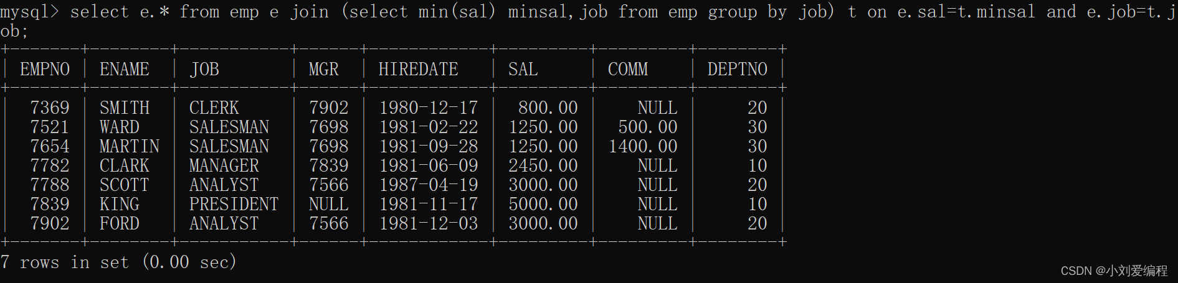The image size is (1178, 283).
Task: Select the PRESIDENT job cell
Action: (234, 204)
